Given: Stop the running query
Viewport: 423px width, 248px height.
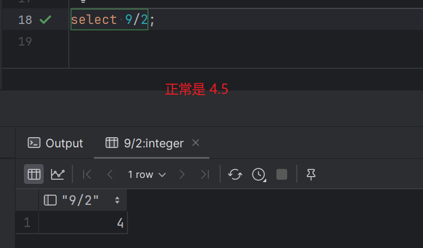Looking at the screenshot, I should pyautogui.click(x=282, y=174).
